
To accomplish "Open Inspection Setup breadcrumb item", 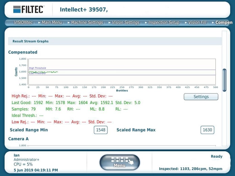I will point(164,23).
